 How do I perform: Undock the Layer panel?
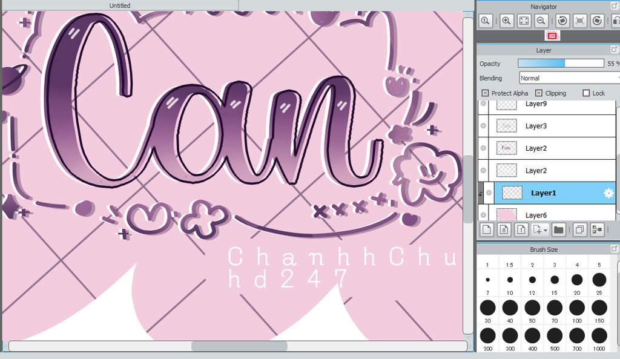pyautogui.click(x=615, y=50)
